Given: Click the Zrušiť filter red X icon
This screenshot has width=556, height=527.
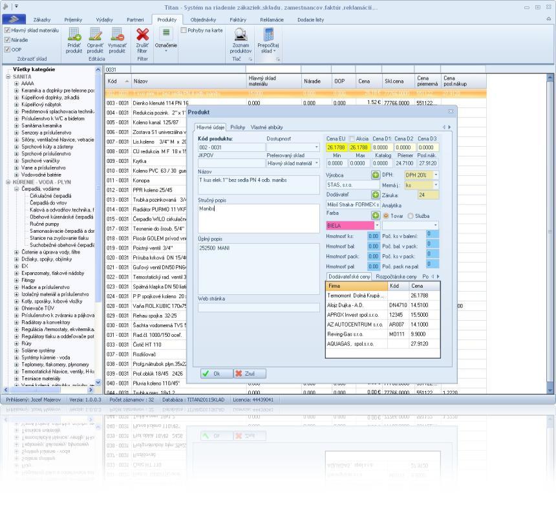Looking at the screenshot, I should [x=142, y=34].
